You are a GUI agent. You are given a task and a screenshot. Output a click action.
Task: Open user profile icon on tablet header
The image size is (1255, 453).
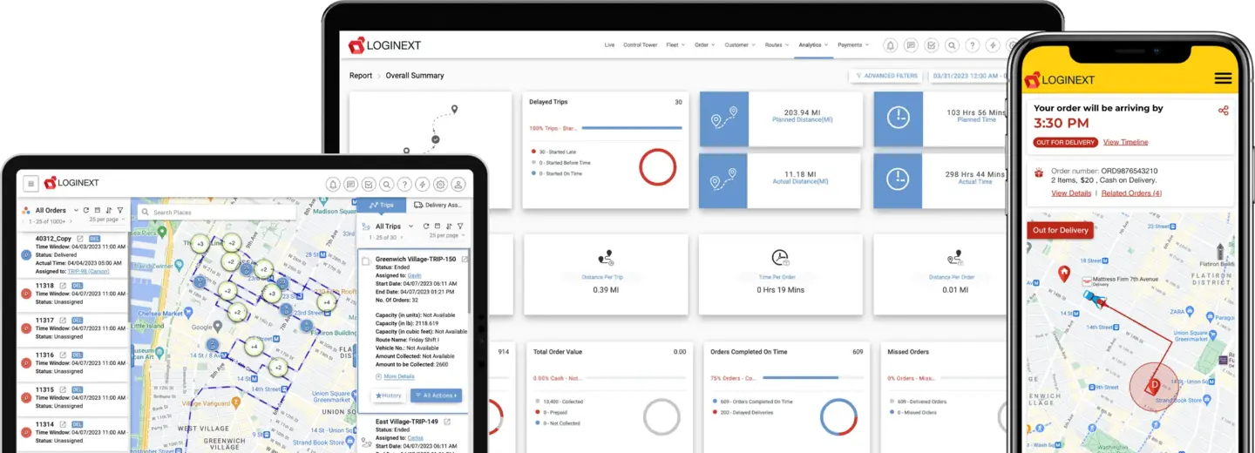[458, 184]
